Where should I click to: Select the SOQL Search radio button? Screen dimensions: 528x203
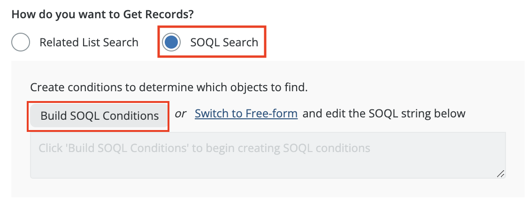click(171, 43)
